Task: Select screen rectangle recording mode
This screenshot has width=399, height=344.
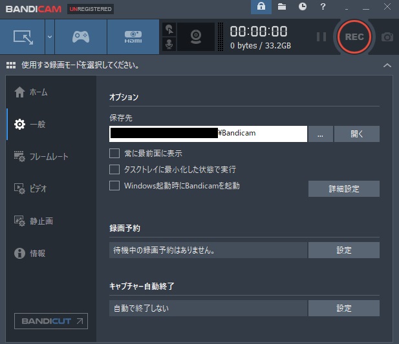Action: click(x=23, y=37)
